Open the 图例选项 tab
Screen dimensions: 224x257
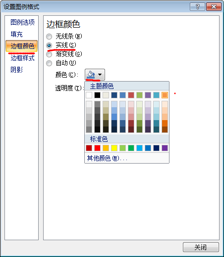click(22, 22)
